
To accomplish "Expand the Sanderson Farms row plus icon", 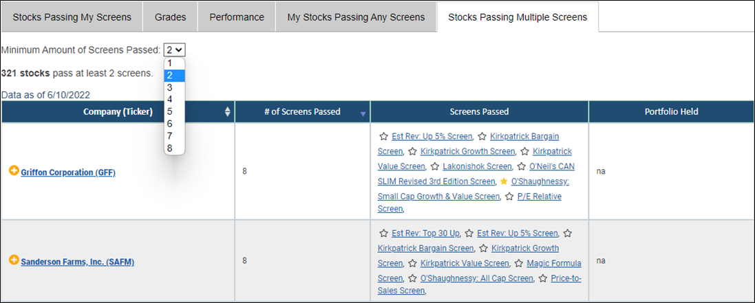I will point(14,260).
